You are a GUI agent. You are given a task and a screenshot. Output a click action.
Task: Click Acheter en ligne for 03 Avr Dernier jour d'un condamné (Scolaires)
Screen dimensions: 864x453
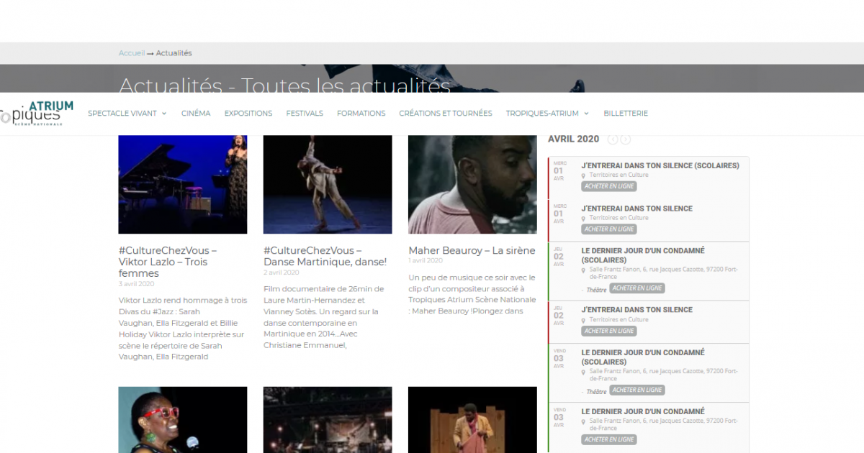(x=637, y=390)
